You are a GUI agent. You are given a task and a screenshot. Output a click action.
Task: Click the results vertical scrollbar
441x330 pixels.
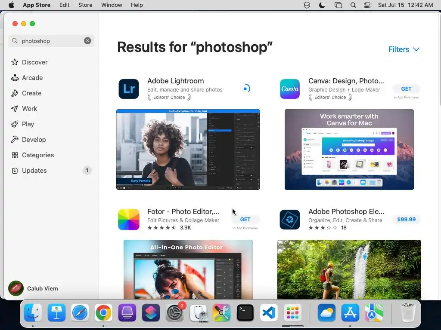click(439, 60)
